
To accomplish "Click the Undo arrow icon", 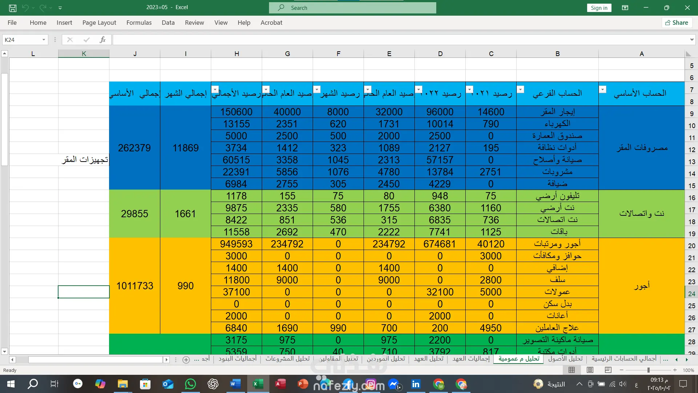I will click(25, 8).
